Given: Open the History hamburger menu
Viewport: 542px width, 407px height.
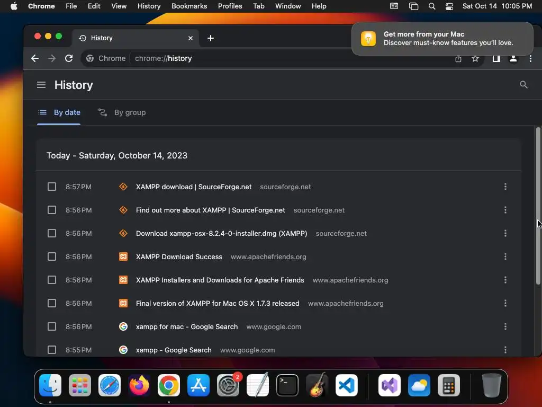Looking at the screenshot, I should tap(41, 85).
